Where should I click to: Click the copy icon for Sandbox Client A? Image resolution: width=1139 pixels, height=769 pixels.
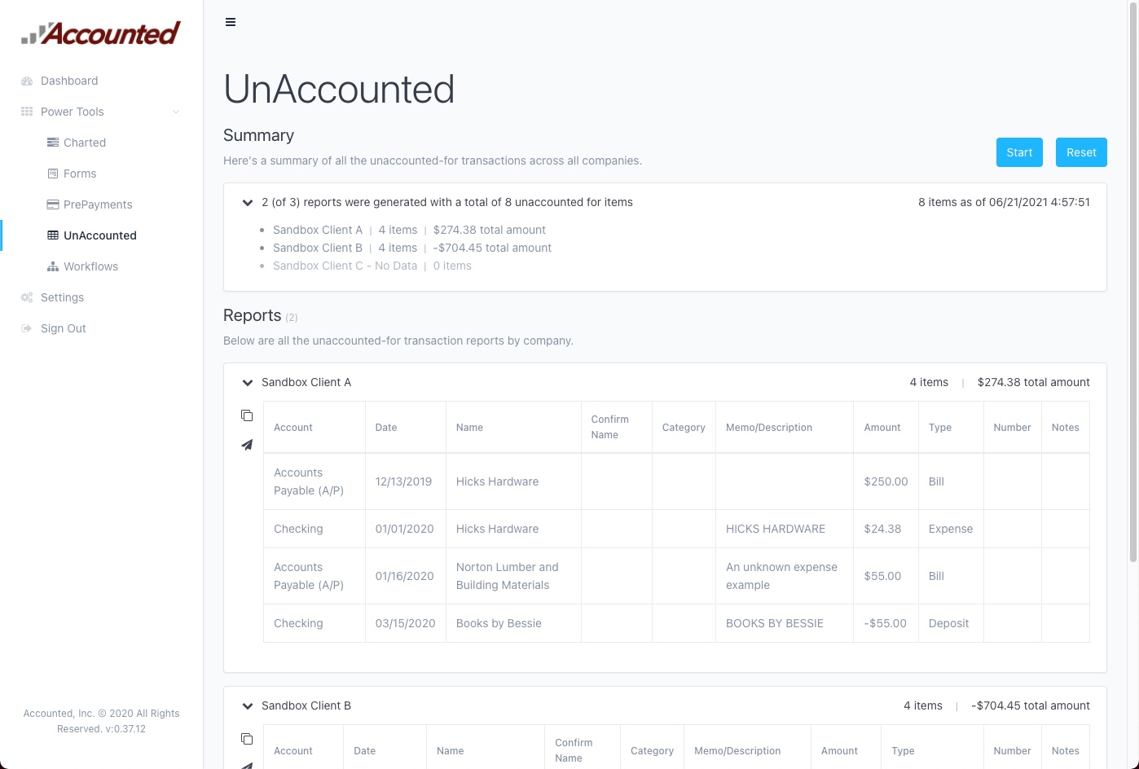[x=247, y=415]
